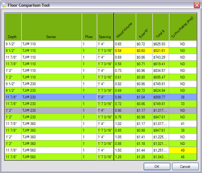
Task: Select the $0.96 cost per ft² cell
Action: (144, 71)
